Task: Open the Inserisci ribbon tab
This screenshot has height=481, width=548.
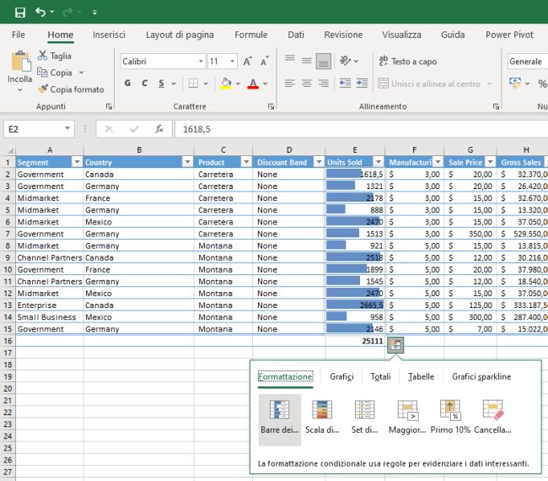Action: [x=109, y=35]
